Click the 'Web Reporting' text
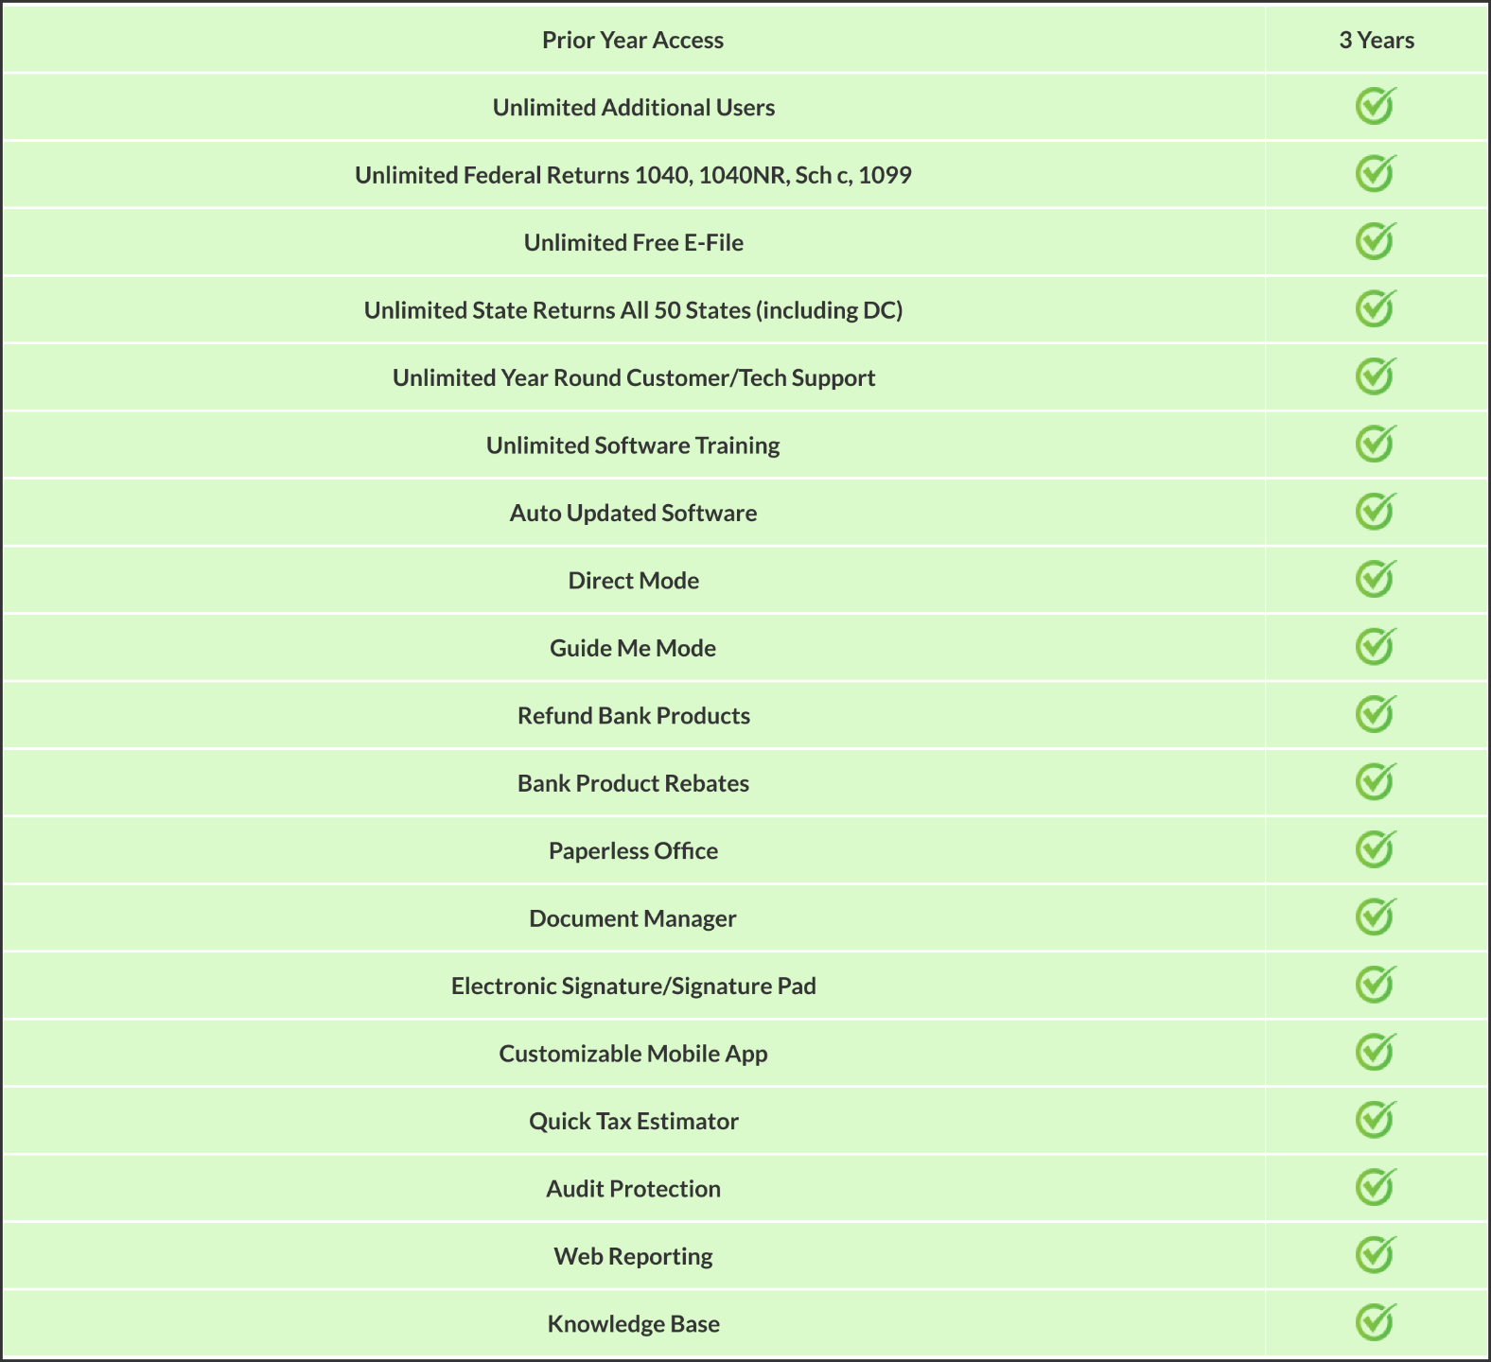Viewport: 1491px width, 1362px height. [634, 1257]
